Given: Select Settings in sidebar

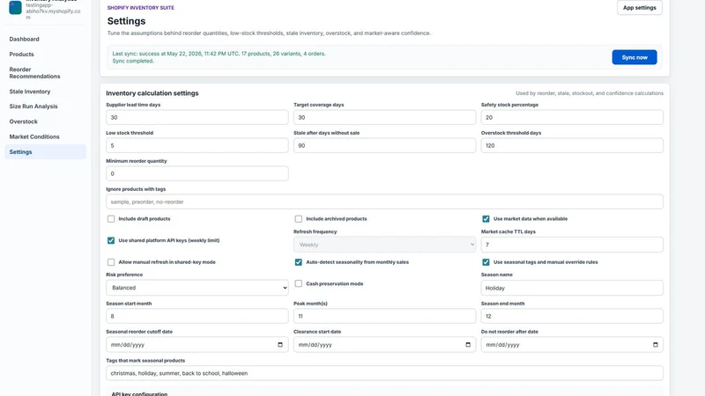Looking at the screenshot, I should click(46, 151).
